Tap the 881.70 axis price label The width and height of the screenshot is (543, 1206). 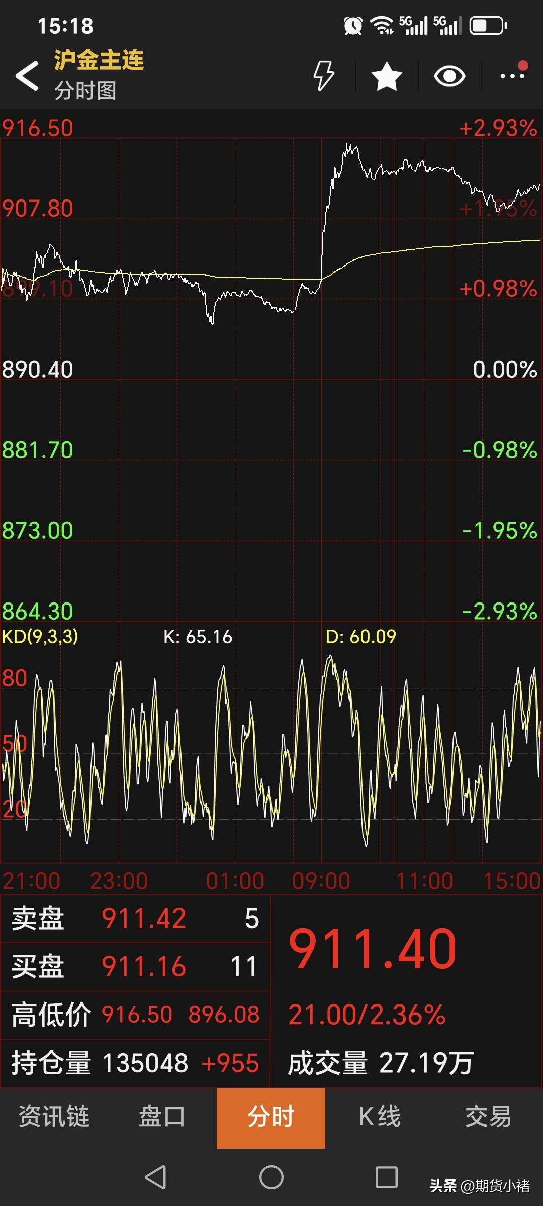click(x=38, y=450)
